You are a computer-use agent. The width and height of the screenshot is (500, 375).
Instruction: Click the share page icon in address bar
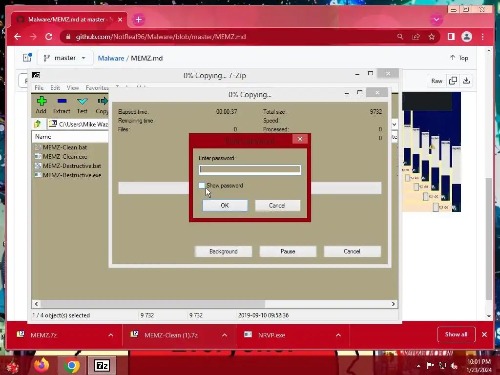[x=416, y=37]
